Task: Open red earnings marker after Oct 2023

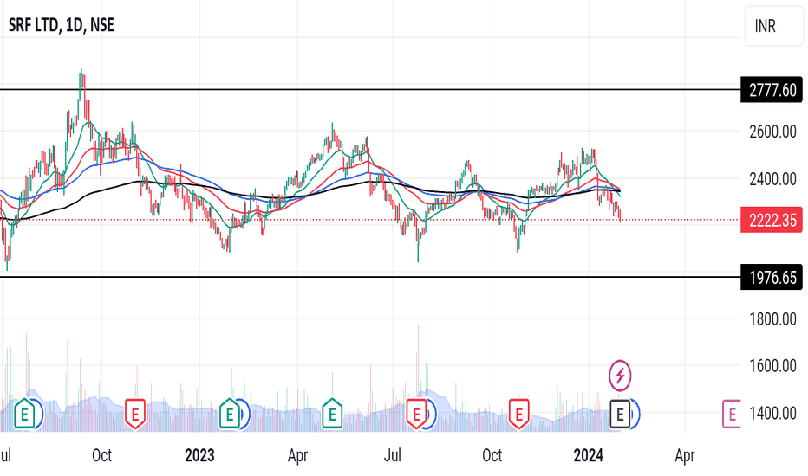Action: click(519, 414)
